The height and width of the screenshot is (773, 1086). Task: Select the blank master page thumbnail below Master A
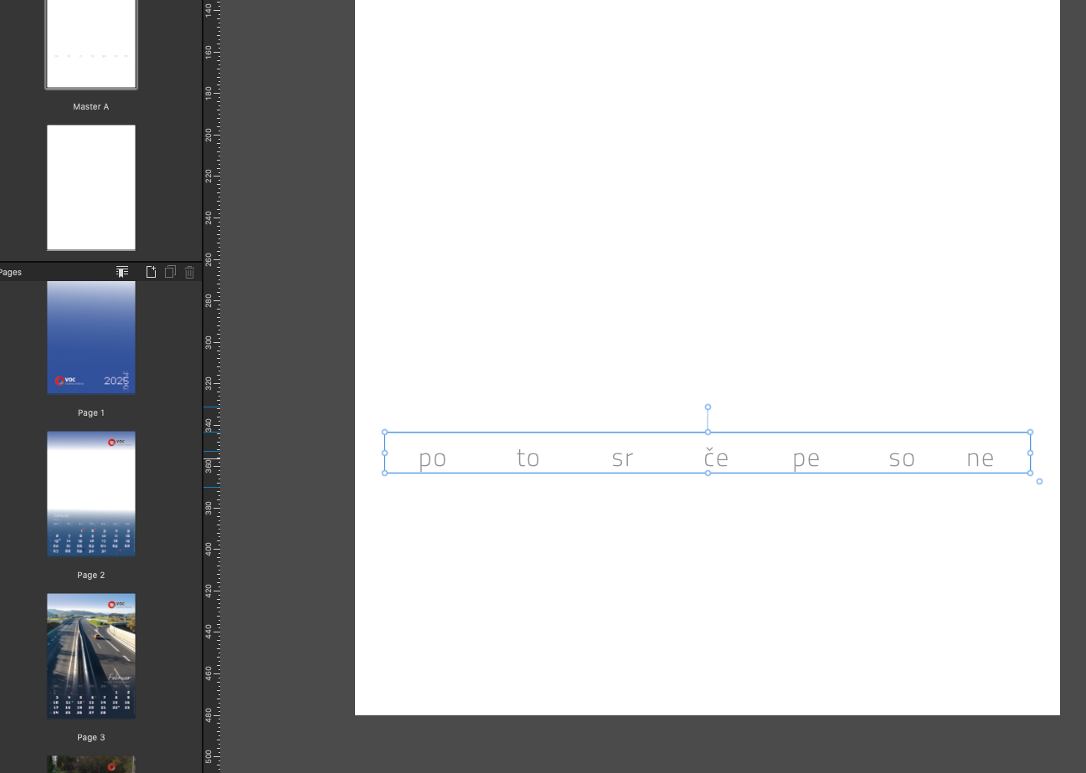tap(91, 187)
